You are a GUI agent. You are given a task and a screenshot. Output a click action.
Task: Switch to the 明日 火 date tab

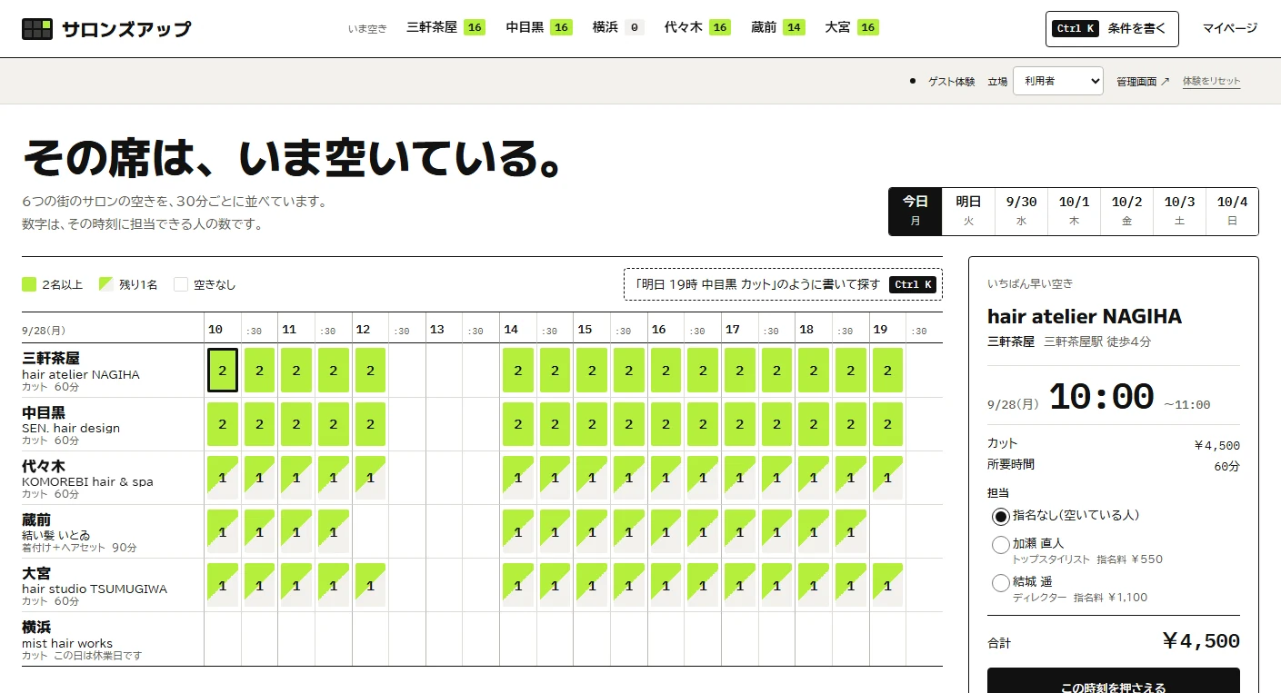[x=968, y=212]
